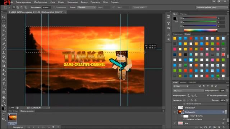The image size is (230, 129).
Task: Hide the selected smart object layer
Action: point(175,112)
